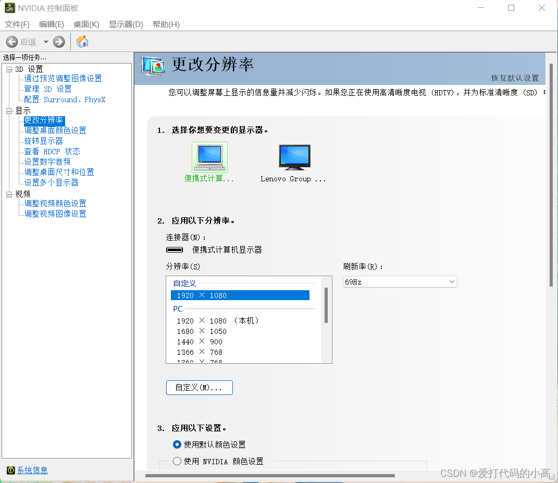Click the resolution list scrollbar
Viewport: 558px width, 483px height.
tap(326, 305)
